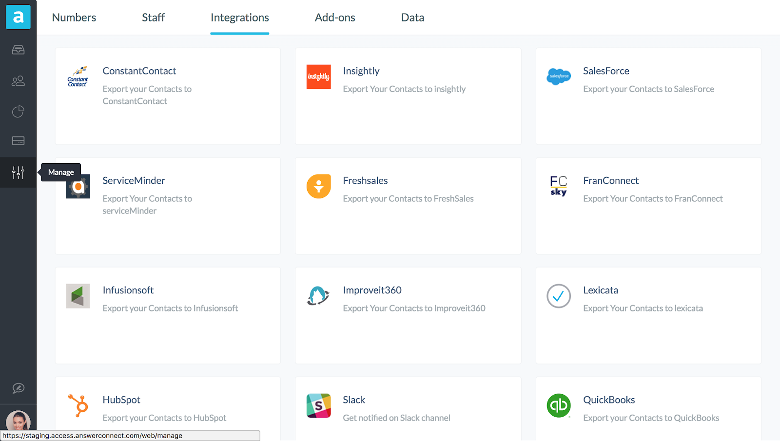Click the HubSpot orange logo
The width and height of the screenshot is (780, 441).
pos(78,405)
